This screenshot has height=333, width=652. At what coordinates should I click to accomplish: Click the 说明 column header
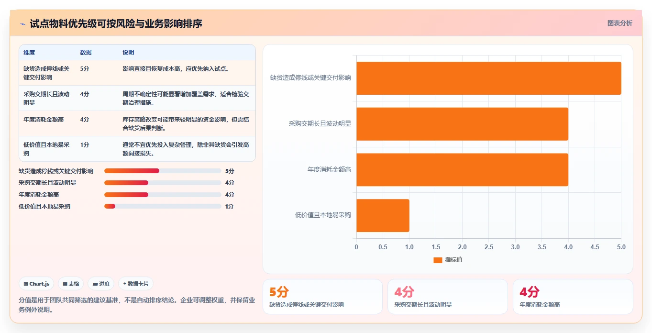pyautogui.click(x=128, y=53)
